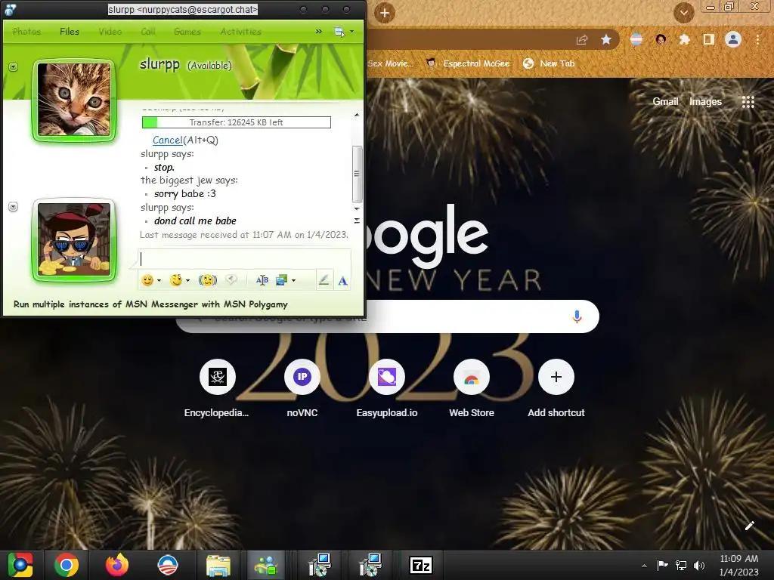Click the Messenger message input box
This screenshot has height=580, width=774.
244,258
